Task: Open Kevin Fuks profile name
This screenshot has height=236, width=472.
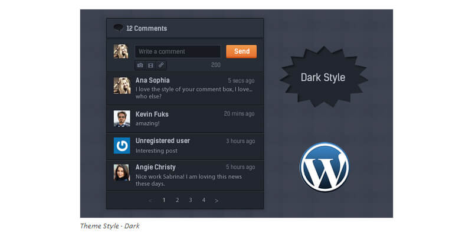Action: tap(152, 114)
